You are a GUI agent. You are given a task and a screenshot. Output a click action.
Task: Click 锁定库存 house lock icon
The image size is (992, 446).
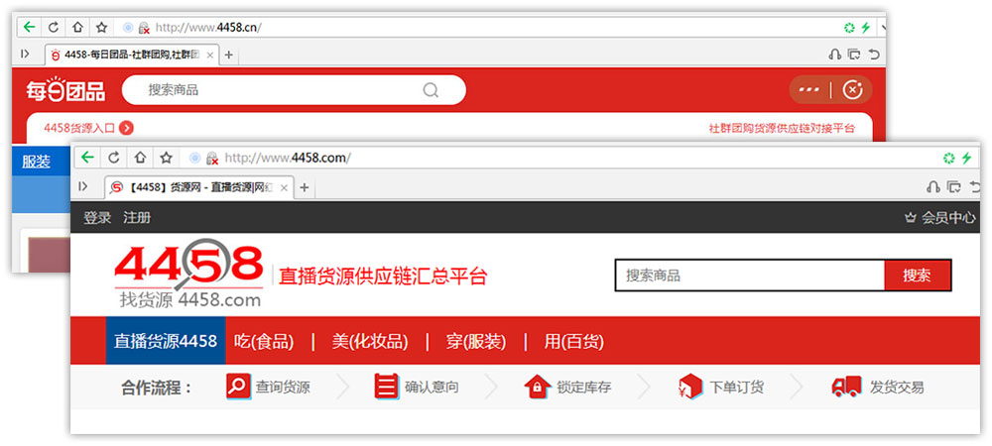point(537,387)
